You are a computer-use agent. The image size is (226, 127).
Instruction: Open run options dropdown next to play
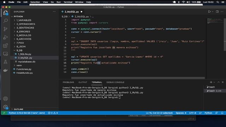click(213, 12)
